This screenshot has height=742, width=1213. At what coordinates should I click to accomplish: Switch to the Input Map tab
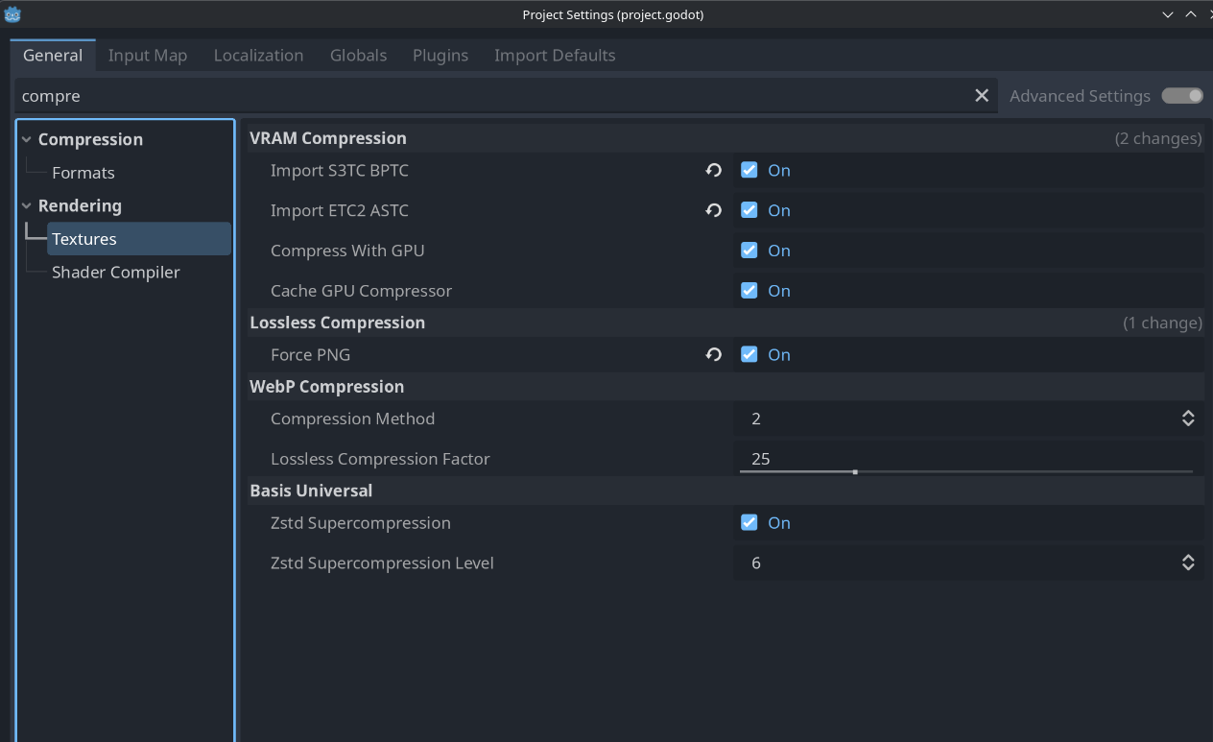(x=148, y=56)
